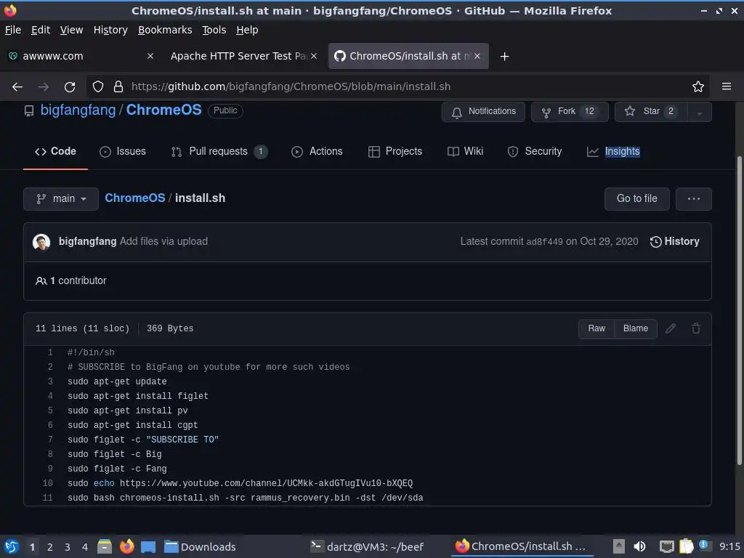Open commit ad8f449 link
This screenshot has width=744, height=558.
[544, 241]
